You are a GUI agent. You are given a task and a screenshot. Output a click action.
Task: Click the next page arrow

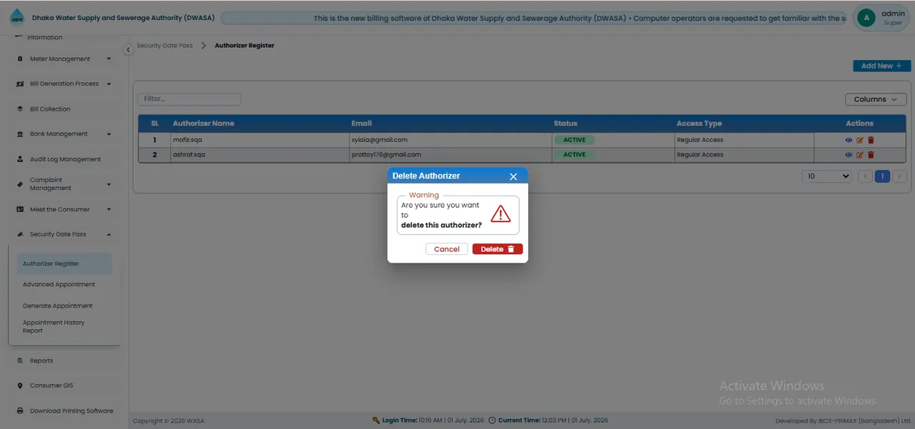[899, 176]
